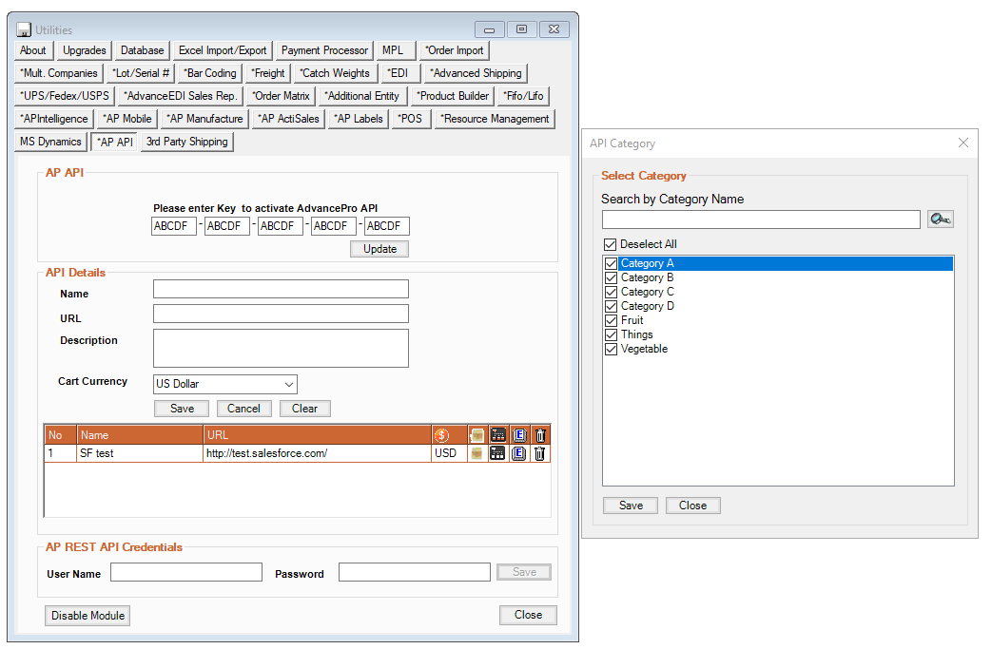The width and height of the screenshot is (992, 649).
Task: Uncheck the Deselect All checkbox
Action: pos(610,244)
